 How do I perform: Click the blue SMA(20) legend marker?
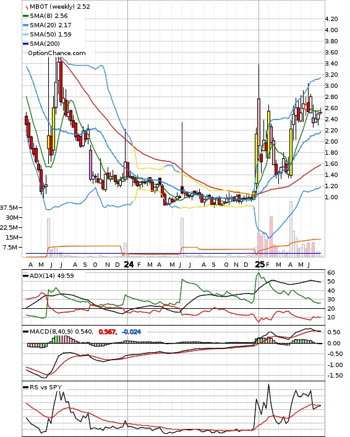click(x=25, y=25)
